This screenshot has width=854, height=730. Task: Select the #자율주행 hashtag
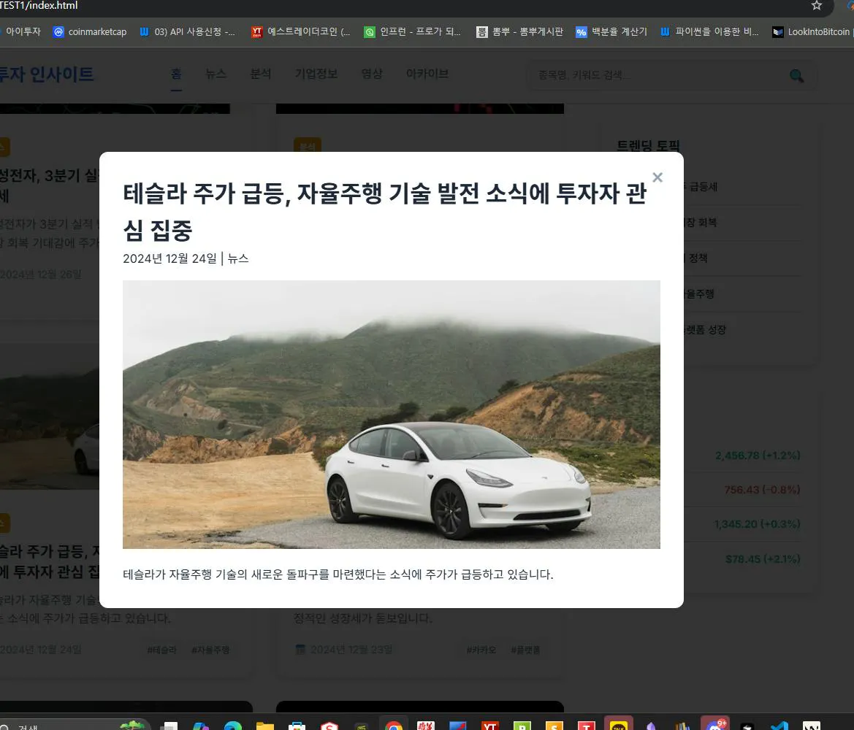(x=210, y=650)
